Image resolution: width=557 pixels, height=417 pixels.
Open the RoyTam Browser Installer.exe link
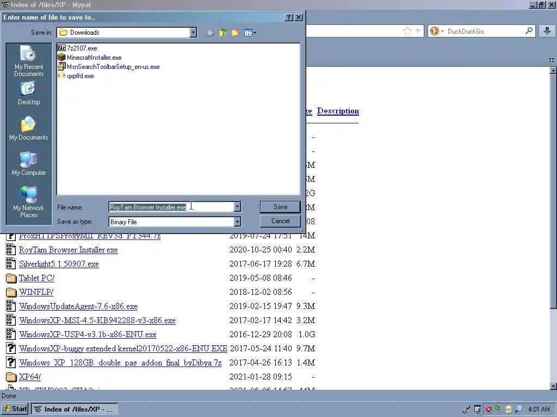pyautogui.click(x=68, y=250)
